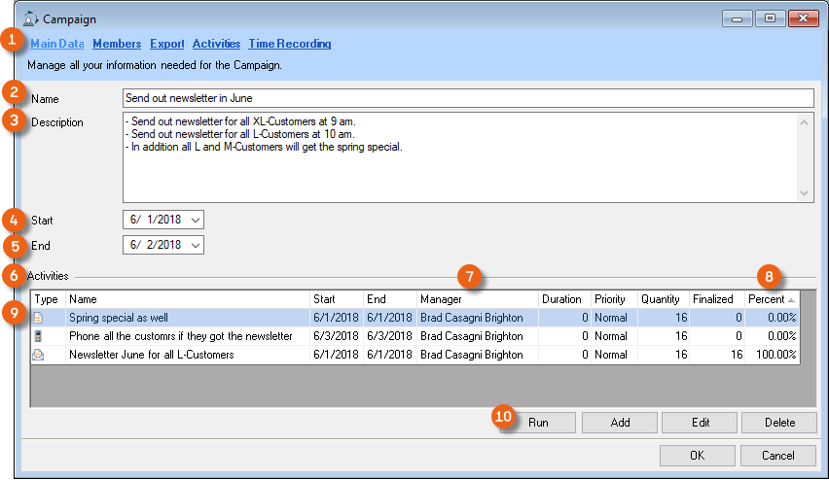Image resolution: width=829 pixels, height=480 pixels.
Task: Switch to the Members tab
Action: (117, 44)
